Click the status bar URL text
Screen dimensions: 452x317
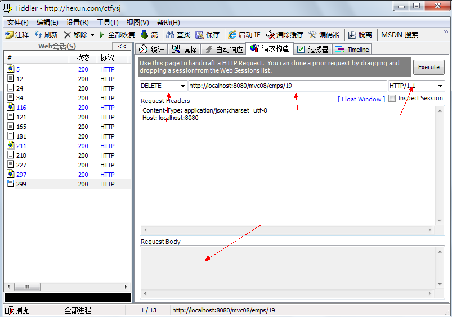click(223, 310)
